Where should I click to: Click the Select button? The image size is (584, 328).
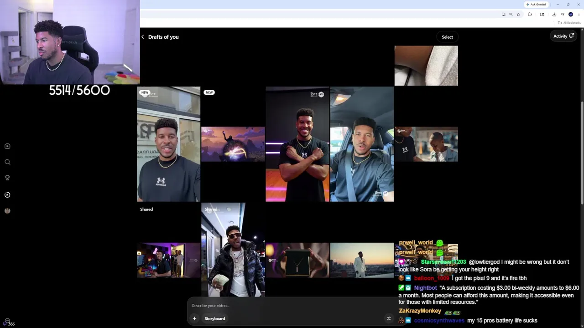click(x=447, y=37)
